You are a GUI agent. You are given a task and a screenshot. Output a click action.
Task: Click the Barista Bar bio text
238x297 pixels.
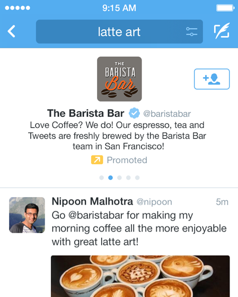coord(117,135)
